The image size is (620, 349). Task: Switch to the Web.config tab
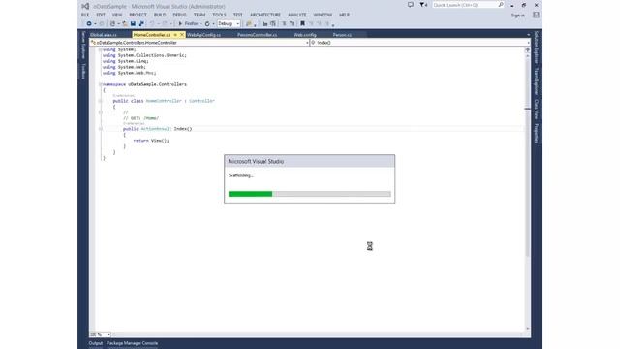(305, 35)
